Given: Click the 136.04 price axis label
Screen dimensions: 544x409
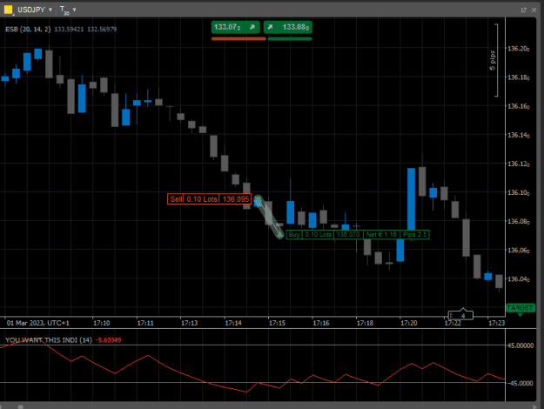Looking at the screenshot, I should [x=519, y=279].
